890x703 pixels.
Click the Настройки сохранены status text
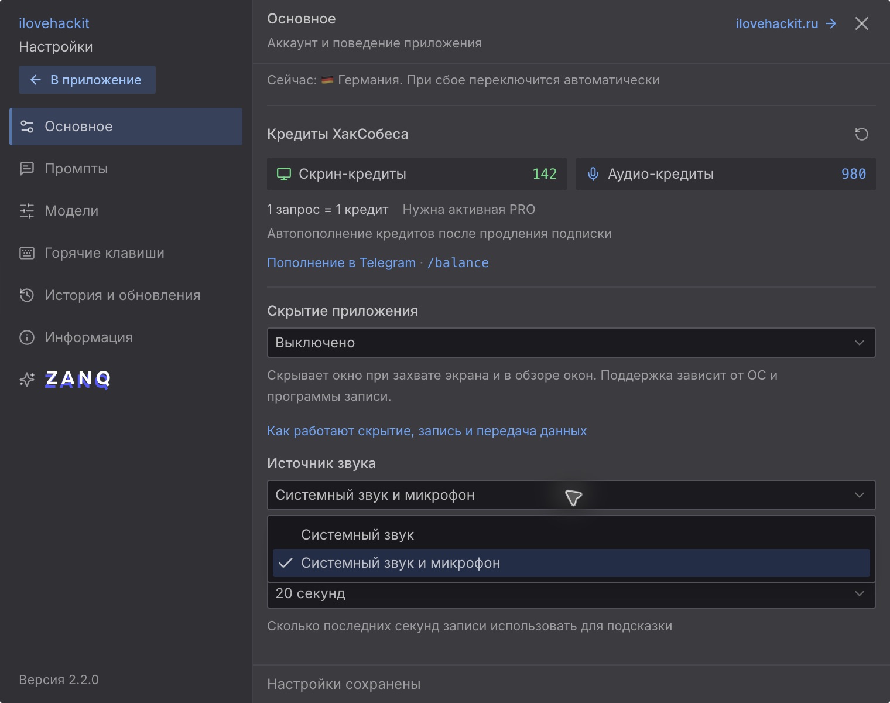click(x=344, y=684)
